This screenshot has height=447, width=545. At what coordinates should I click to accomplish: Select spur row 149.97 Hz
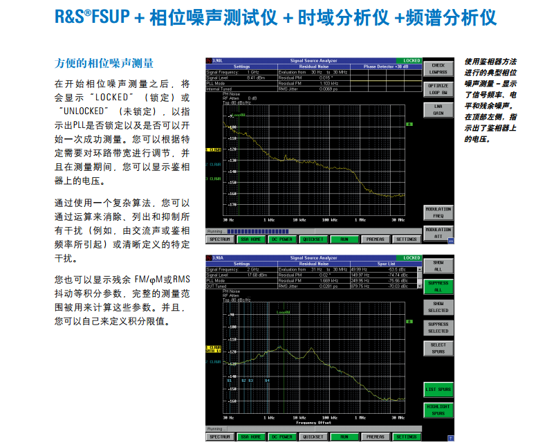coord(384,275)
